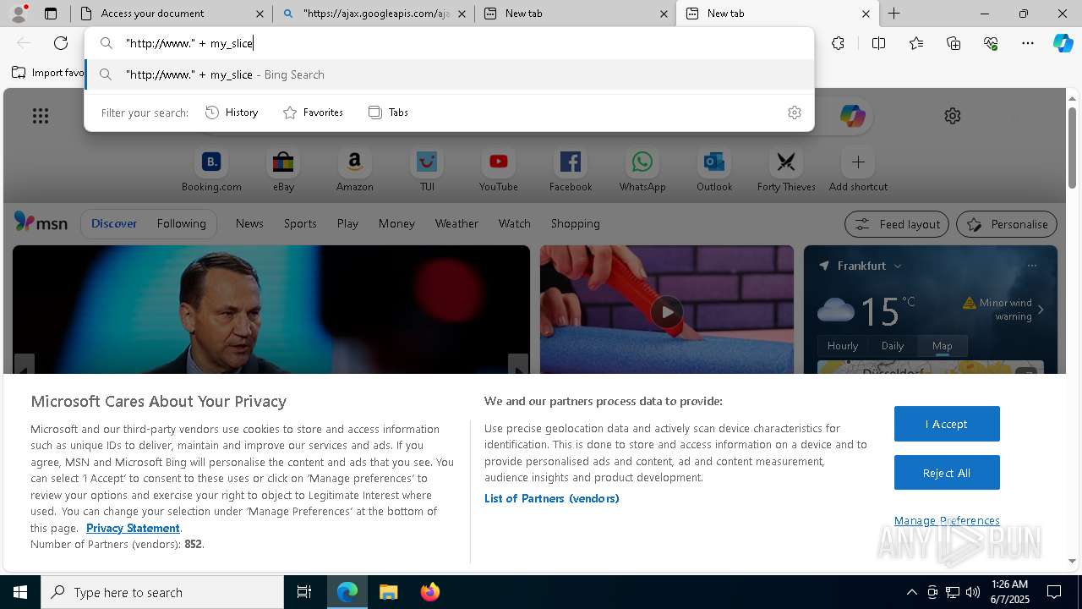1082x609 pixels.
Task: Click the Personalise button
Action: [1006, 224]
